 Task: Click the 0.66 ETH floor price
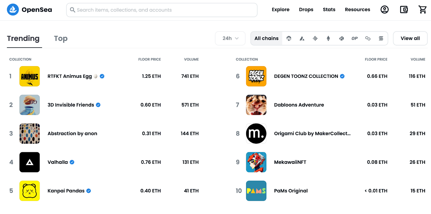pyautogui.click(x=377, y=76)
